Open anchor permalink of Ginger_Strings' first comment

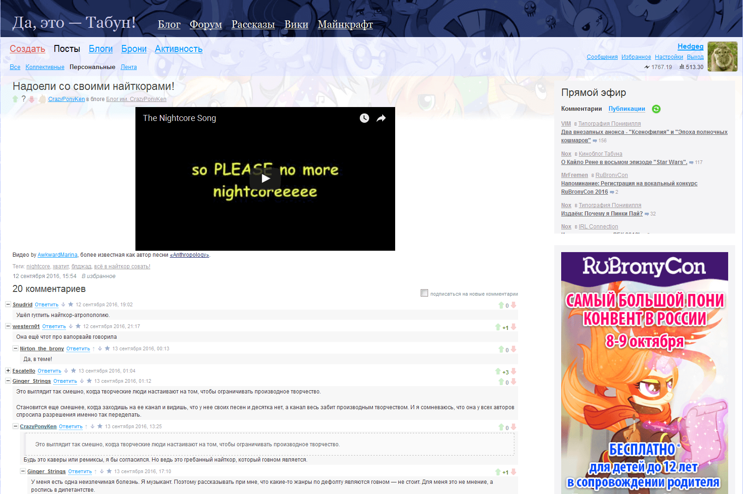point(82,381)
